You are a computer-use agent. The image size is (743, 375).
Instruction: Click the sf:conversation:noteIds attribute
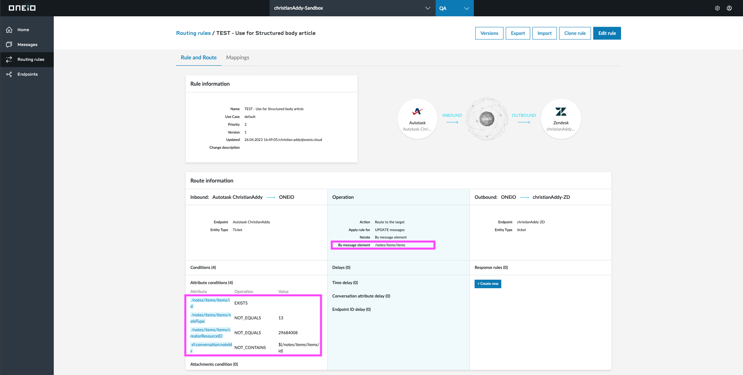click(x=211, y=348)
